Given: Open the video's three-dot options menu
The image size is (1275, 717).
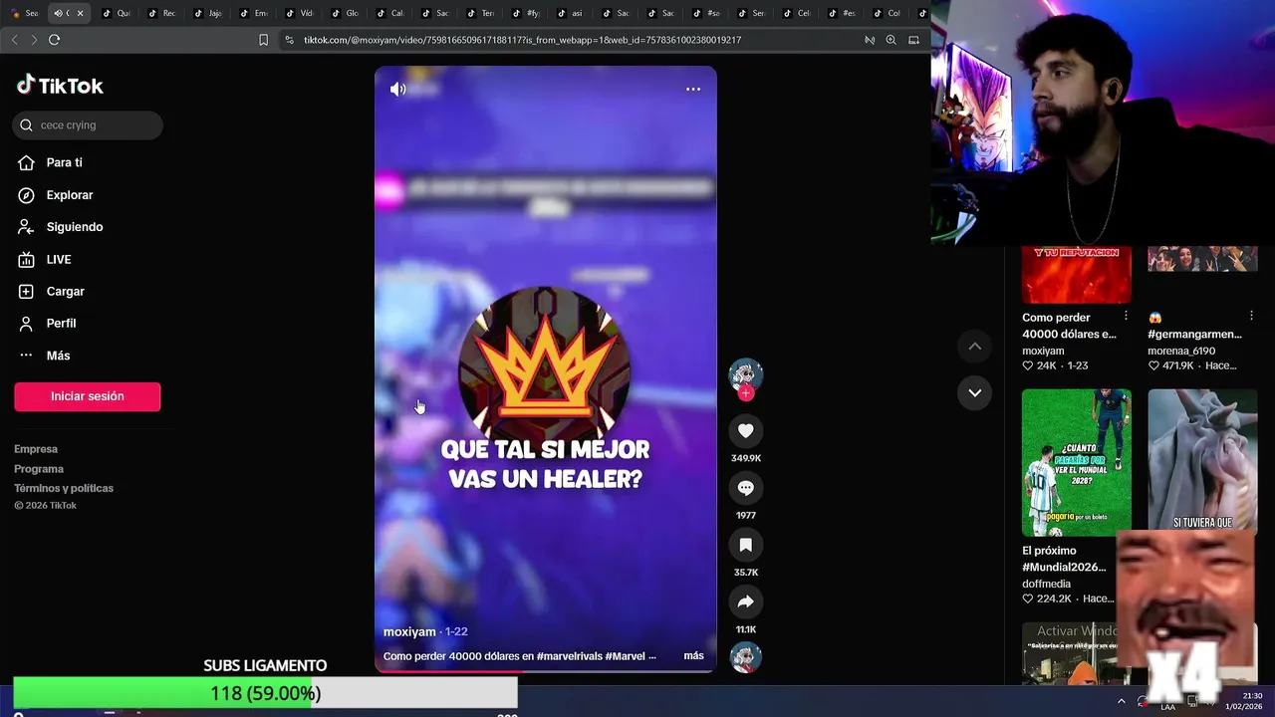Looking at the screenshot, I should tap(693, 89).
